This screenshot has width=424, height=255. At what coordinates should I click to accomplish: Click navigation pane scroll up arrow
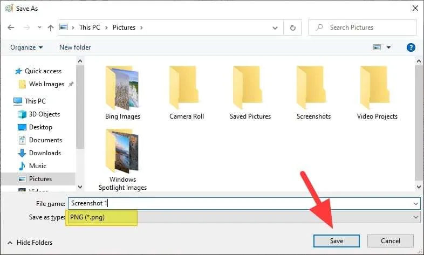coord(80,61)
